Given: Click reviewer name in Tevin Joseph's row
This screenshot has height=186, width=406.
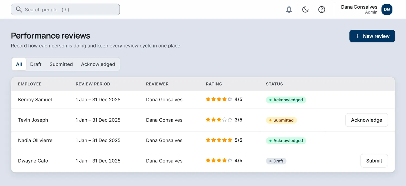Looking at the screenshot, I should click(164, 120).
